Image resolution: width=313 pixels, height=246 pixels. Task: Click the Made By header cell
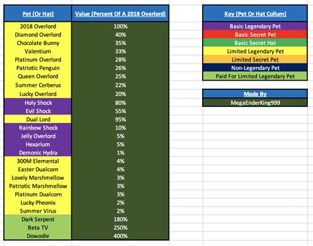pos(255,94)
